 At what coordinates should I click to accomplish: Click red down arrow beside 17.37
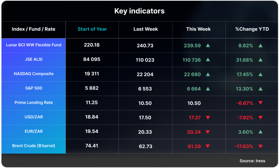[x=208, y=118]
